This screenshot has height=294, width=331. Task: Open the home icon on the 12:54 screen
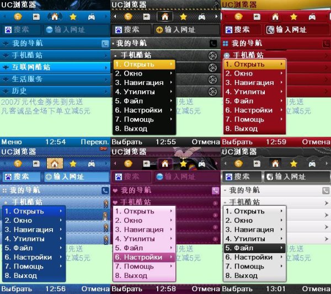point(55,17)
